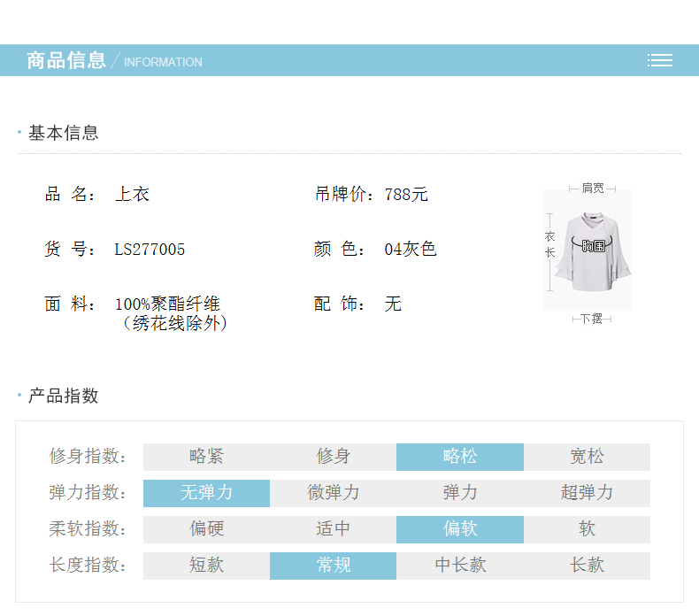
Task: Click the 基本信息 section heading
Action: (63, 133)
